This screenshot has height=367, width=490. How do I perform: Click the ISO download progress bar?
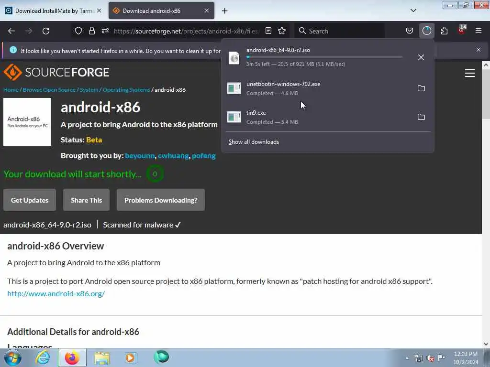324,57
